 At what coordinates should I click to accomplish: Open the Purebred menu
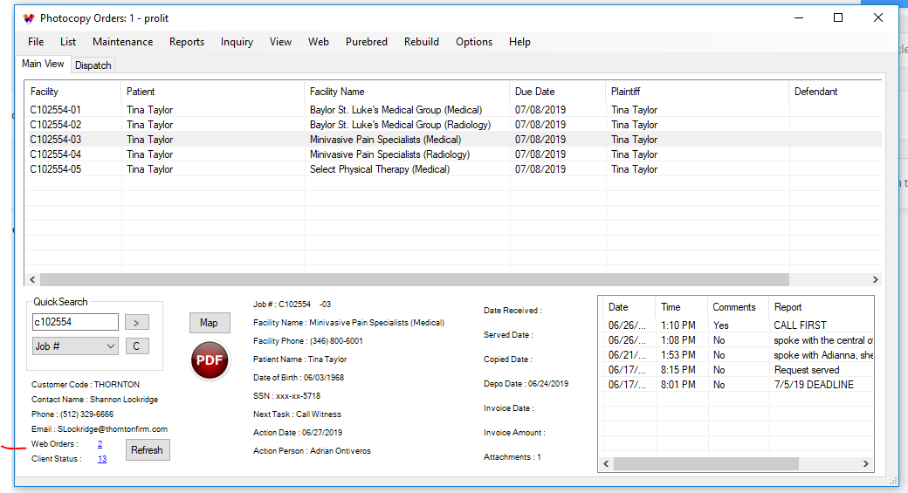coord(367,42)
